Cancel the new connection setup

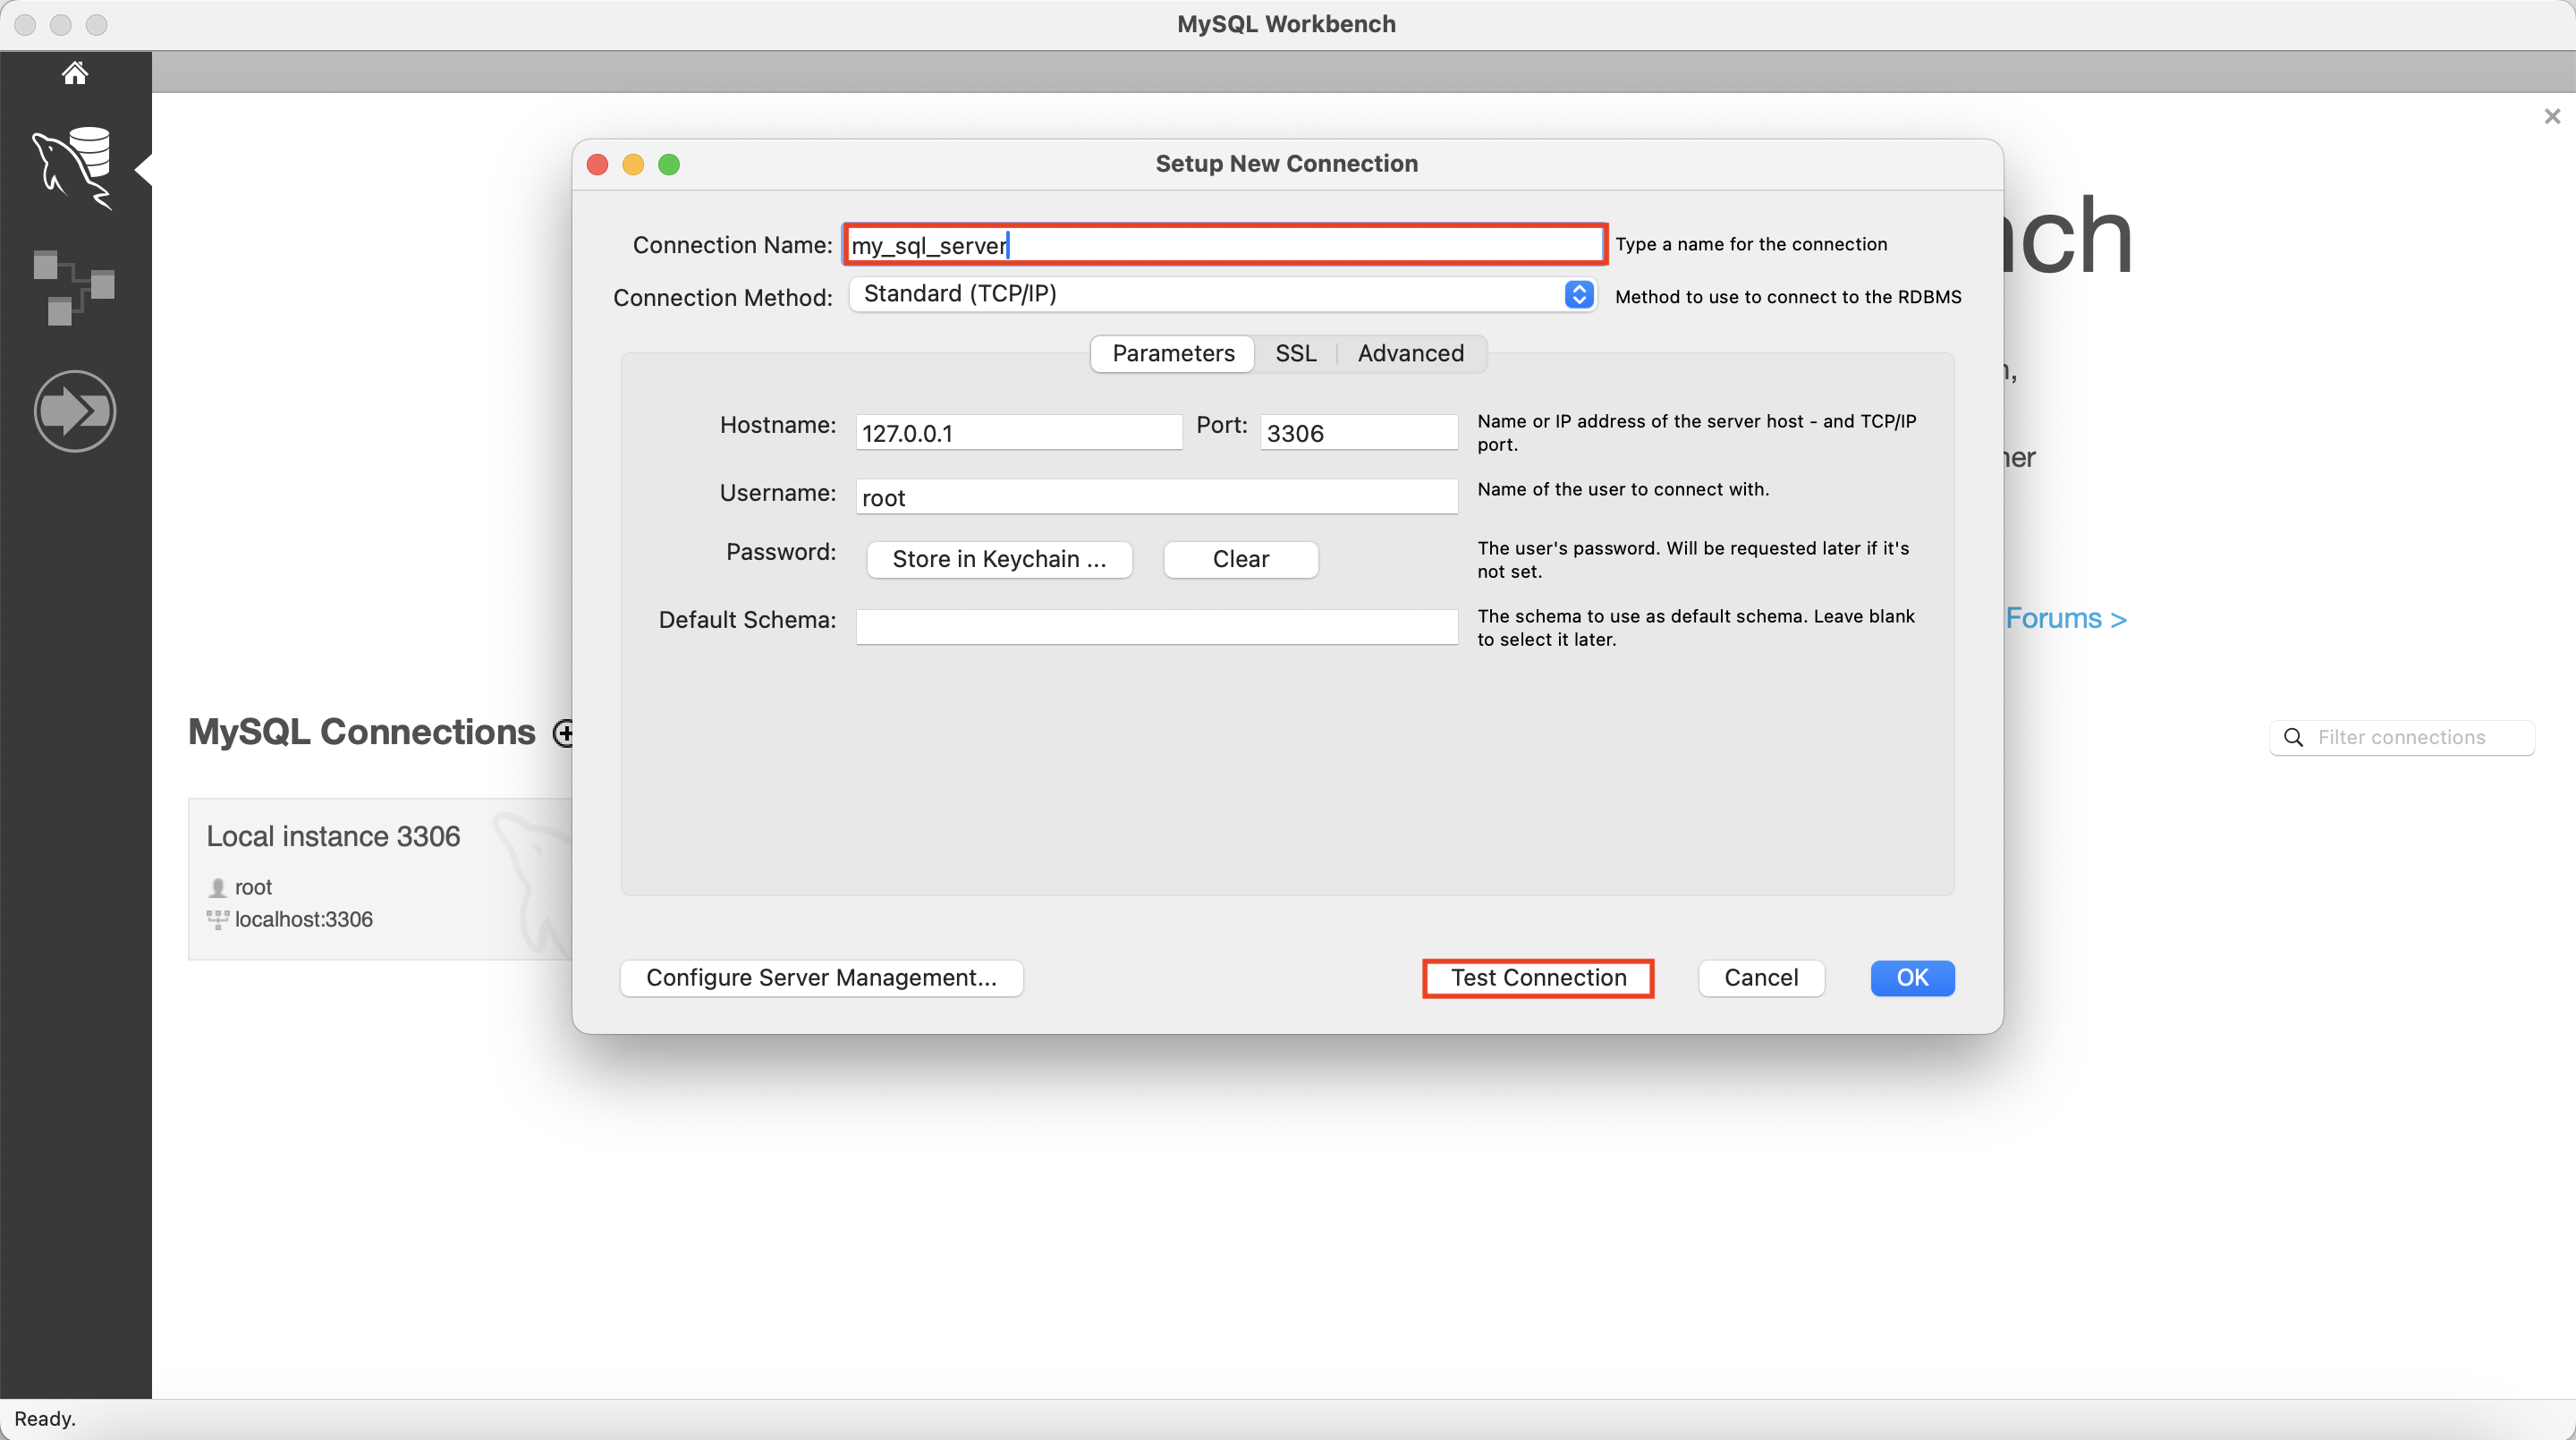(1760, 978)
